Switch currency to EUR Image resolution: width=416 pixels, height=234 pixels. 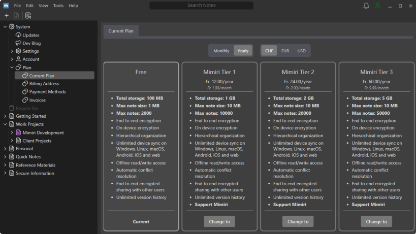click(x=285, y=51)
